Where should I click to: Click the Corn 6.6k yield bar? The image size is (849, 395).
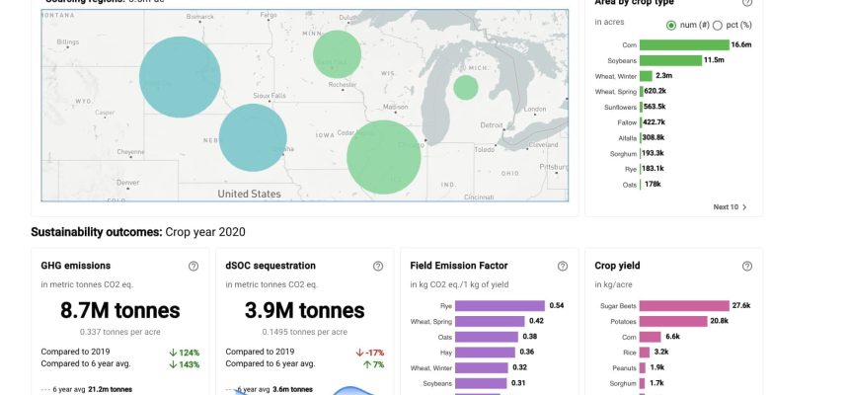651,337
